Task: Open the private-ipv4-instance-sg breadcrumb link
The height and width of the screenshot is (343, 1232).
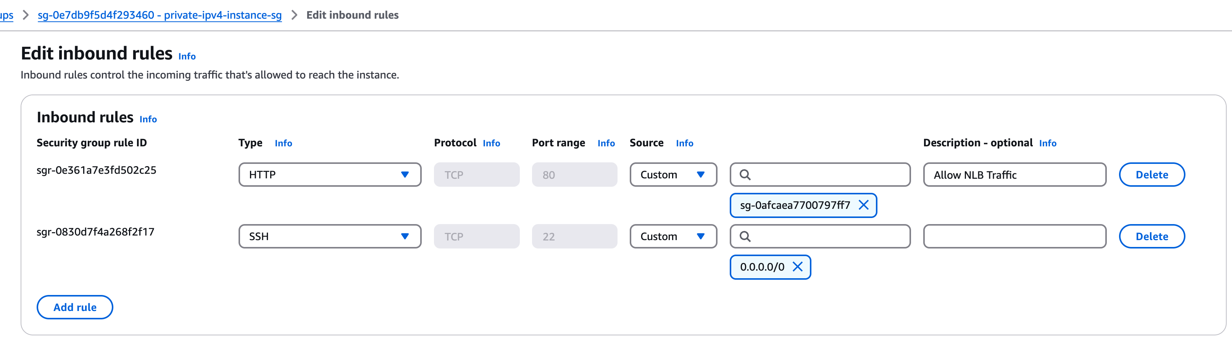Action: click(x=159, y=15)
